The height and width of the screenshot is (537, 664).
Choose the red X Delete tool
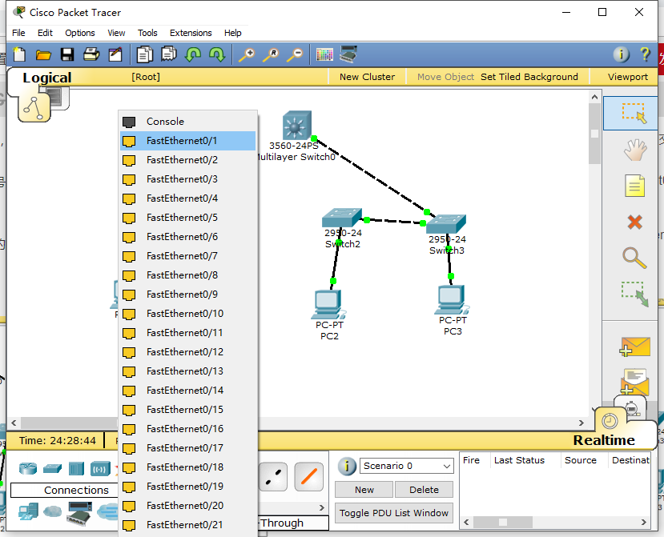click(635, 222)
